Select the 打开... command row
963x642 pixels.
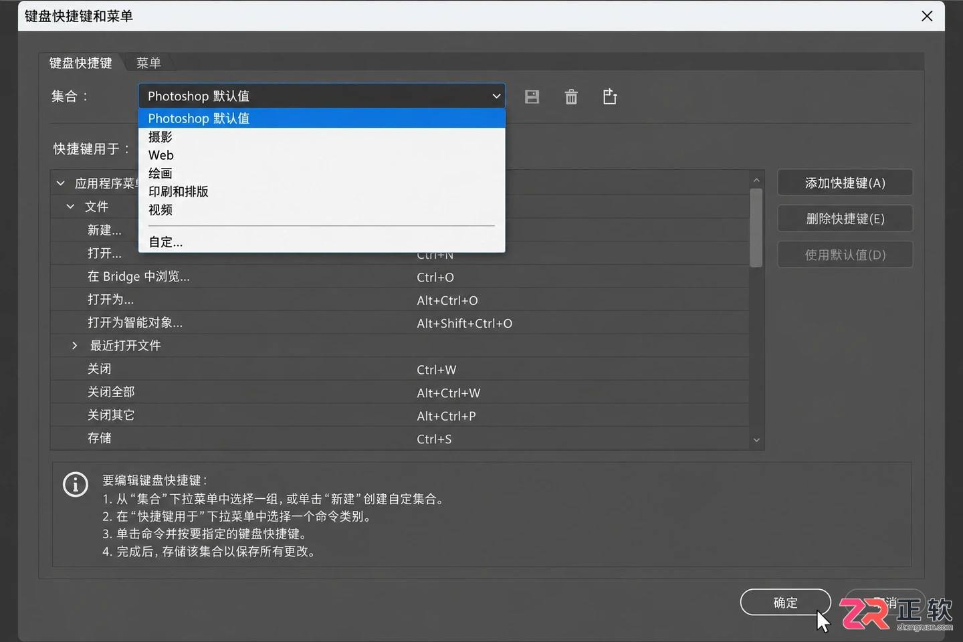[400, 253]
